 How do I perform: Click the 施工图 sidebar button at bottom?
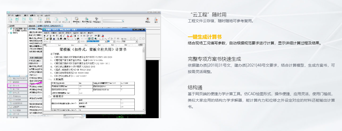[17, 117]
